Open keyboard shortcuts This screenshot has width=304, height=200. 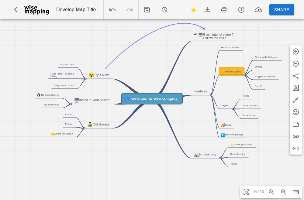(x=296, y=192)
